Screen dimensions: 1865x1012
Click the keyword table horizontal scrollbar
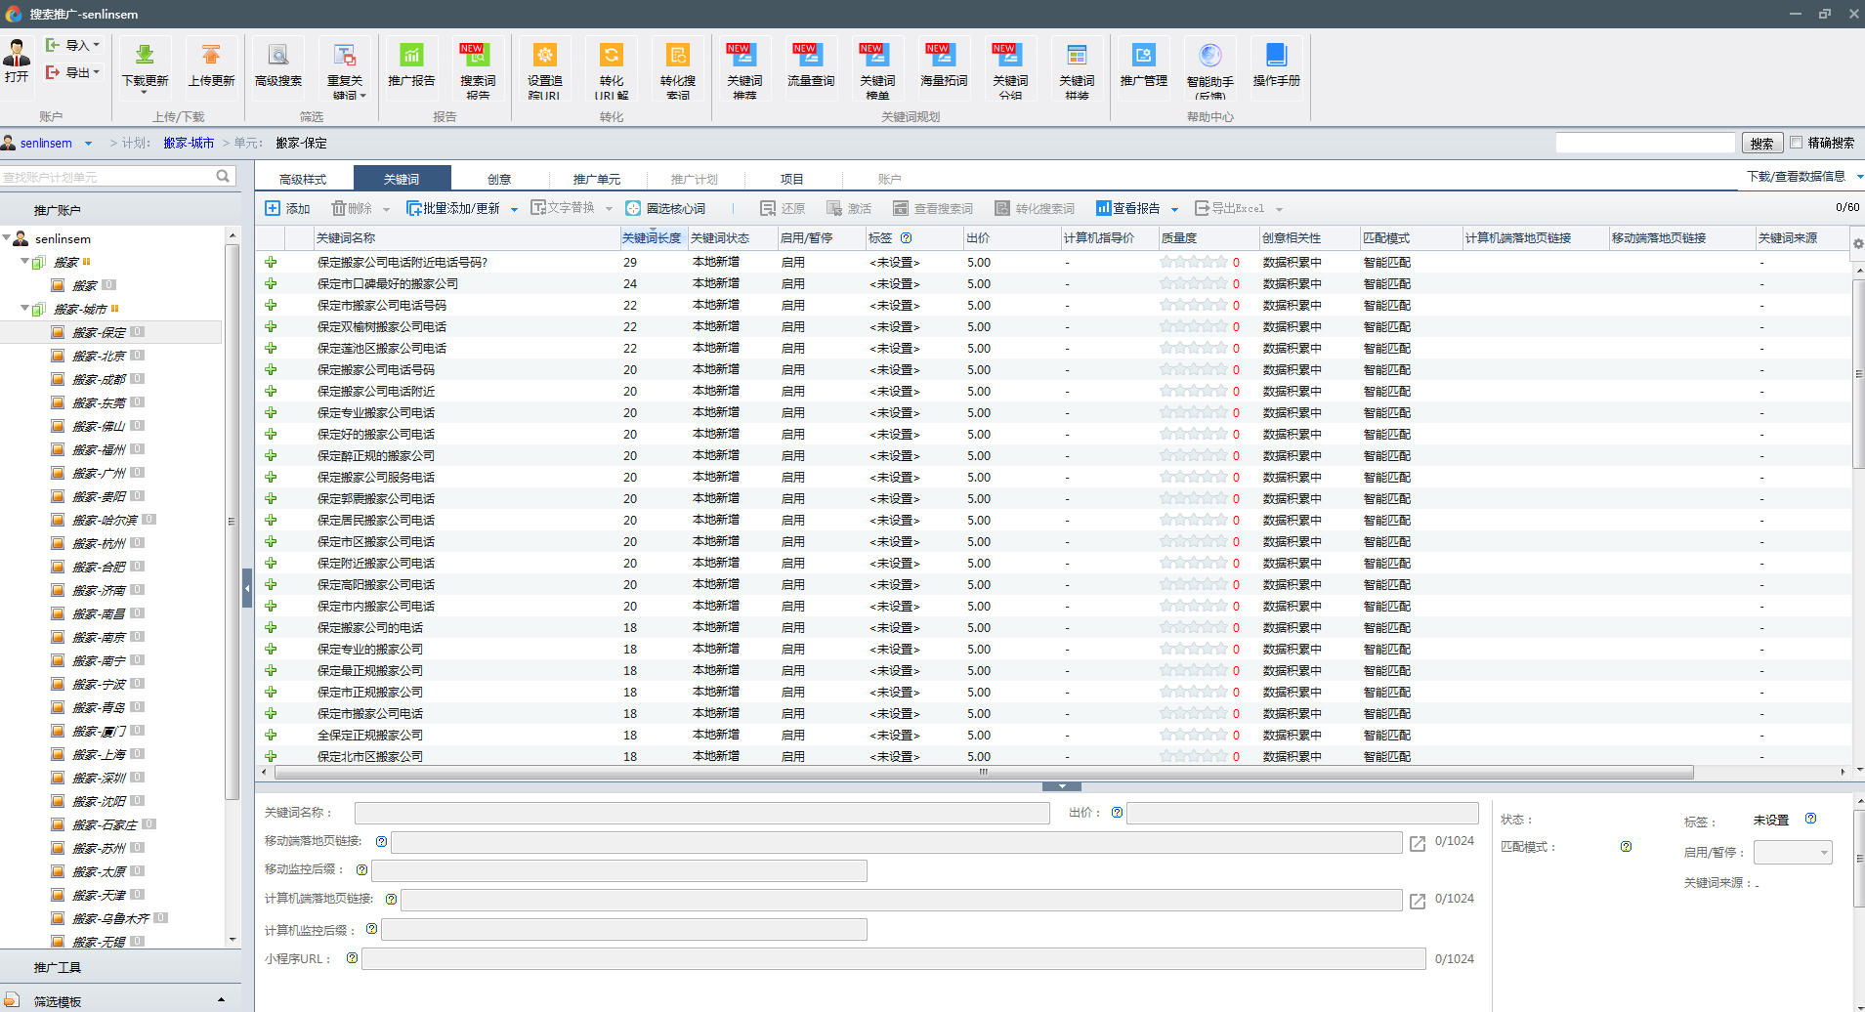coord(983,772)
